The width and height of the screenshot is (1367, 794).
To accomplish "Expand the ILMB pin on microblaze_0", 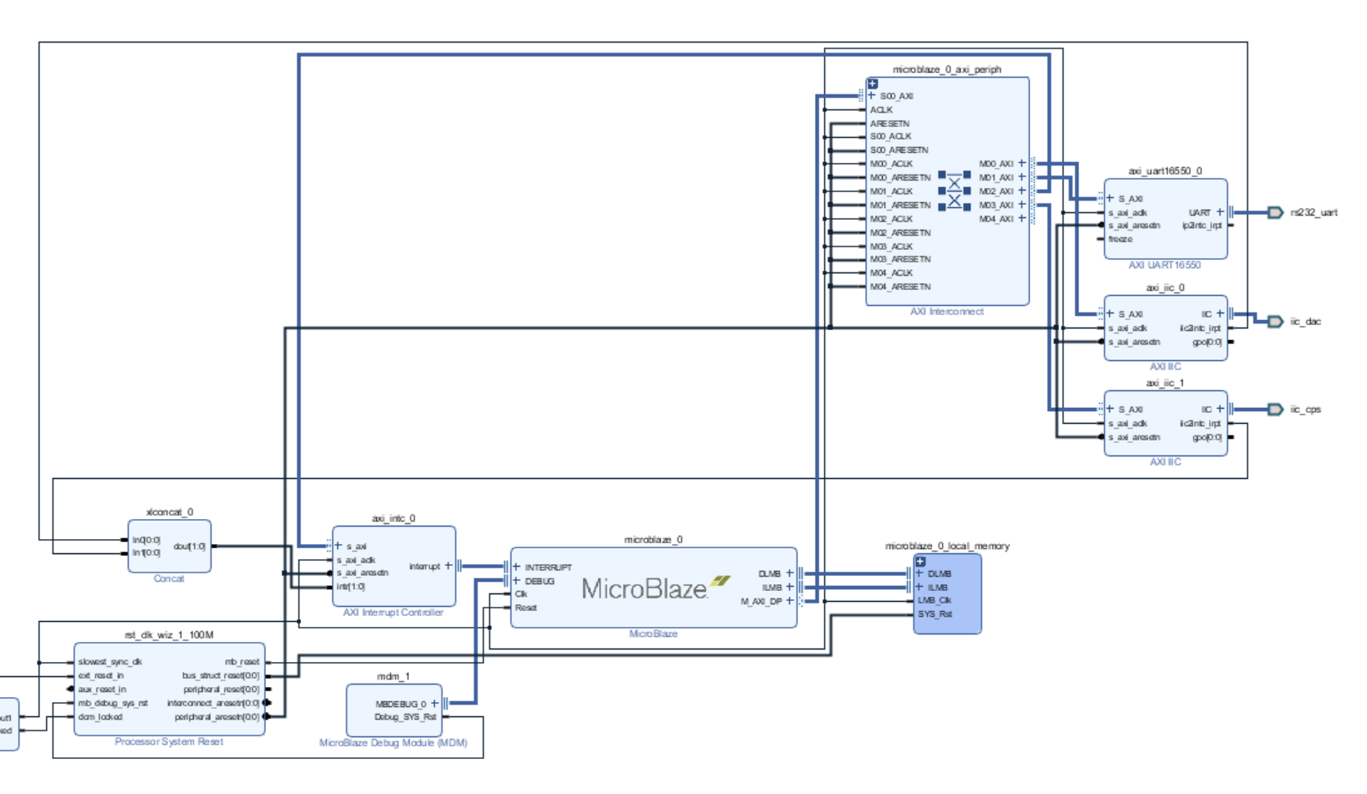I will (x=789, y=587).
